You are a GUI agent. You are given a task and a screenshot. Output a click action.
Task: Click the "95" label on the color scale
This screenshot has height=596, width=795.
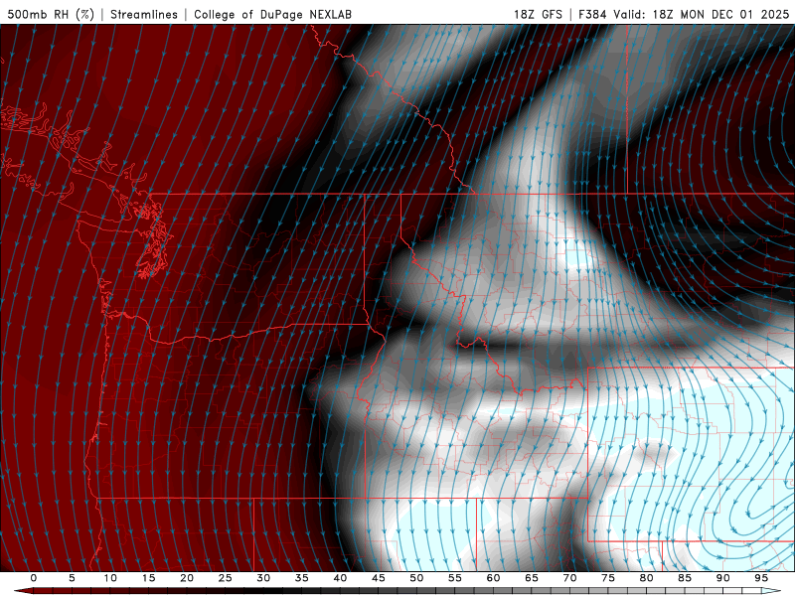point(761,578)
